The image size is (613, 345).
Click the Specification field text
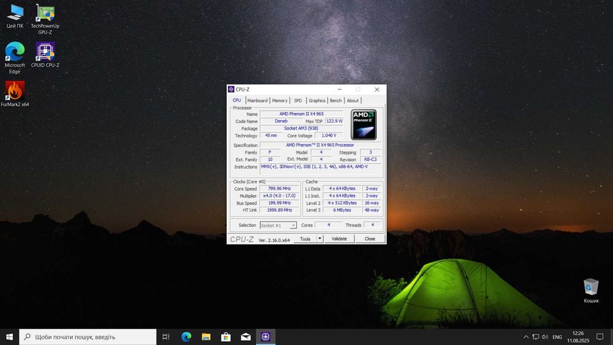pos(320,145)
